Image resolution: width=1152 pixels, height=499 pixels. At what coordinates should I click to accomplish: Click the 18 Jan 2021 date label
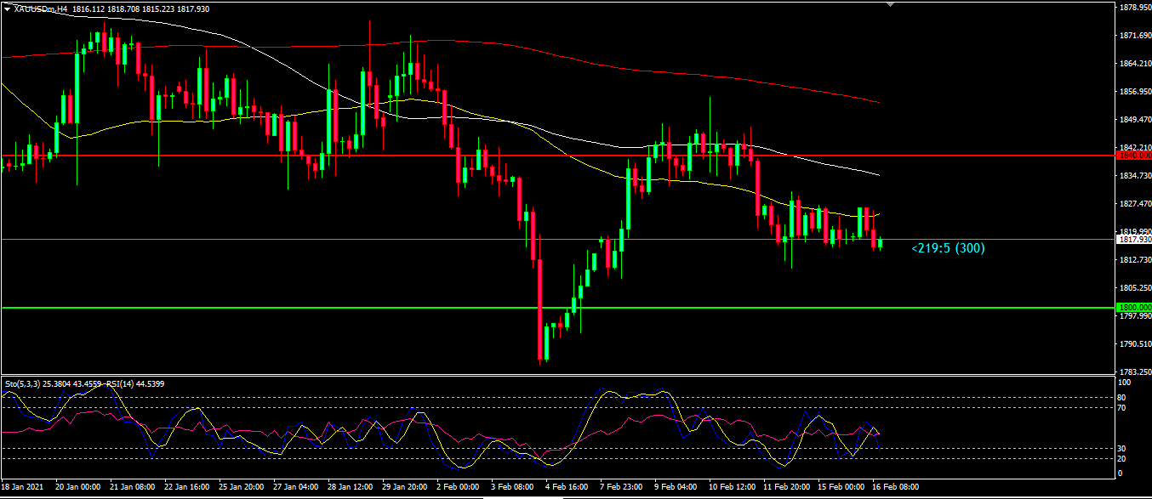(x=22, y=487)
